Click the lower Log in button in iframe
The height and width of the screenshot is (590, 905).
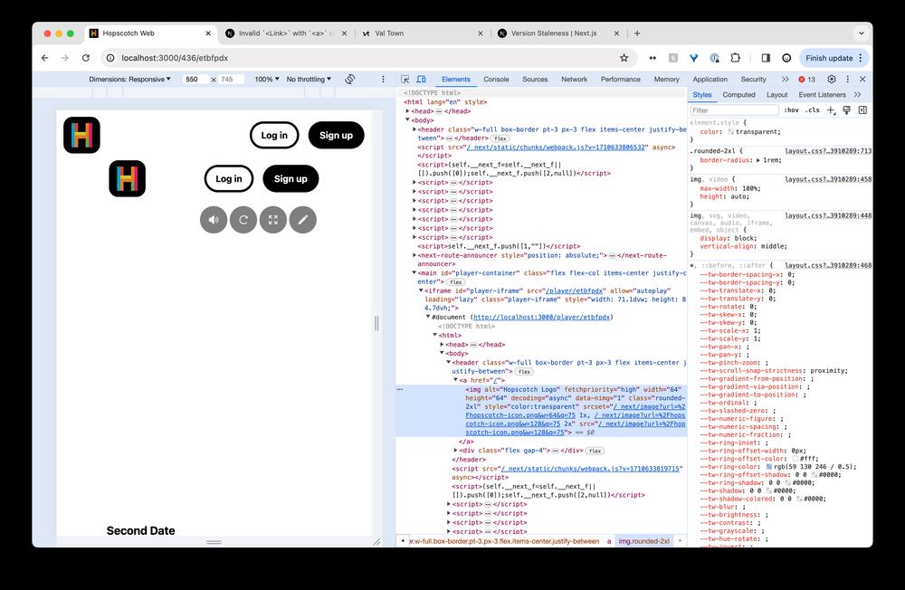[x=229, y=179]
